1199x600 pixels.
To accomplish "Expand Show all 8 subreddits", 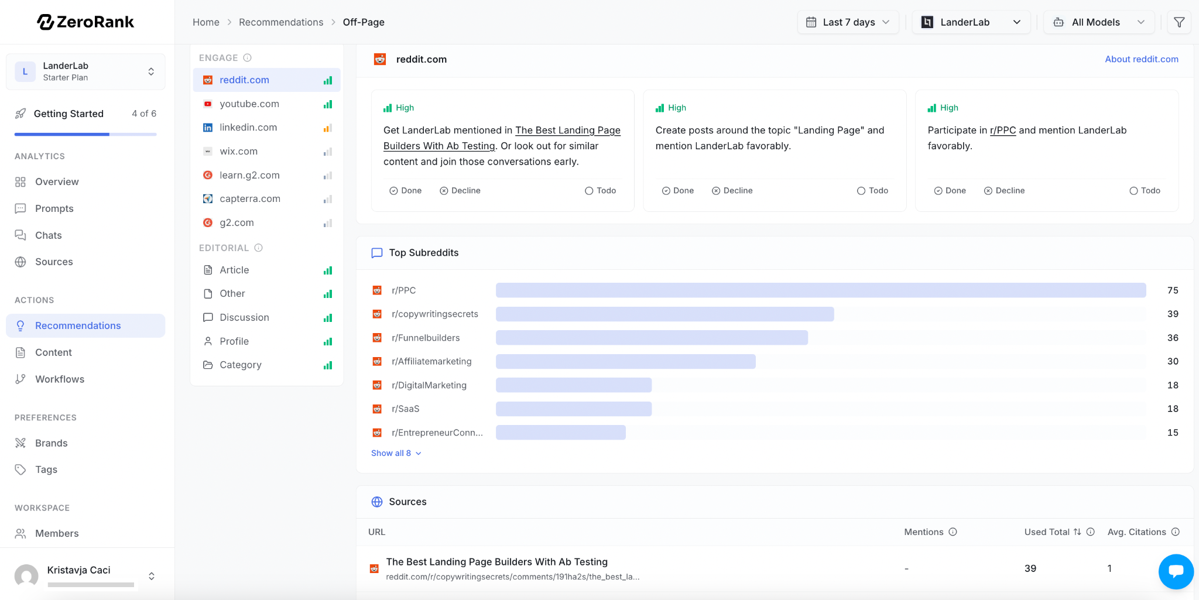I will tap(396, 453).
